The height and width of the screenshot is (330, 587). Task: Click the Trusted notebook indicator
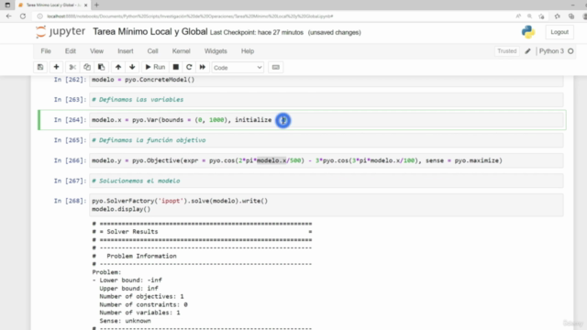click(507, 51)
